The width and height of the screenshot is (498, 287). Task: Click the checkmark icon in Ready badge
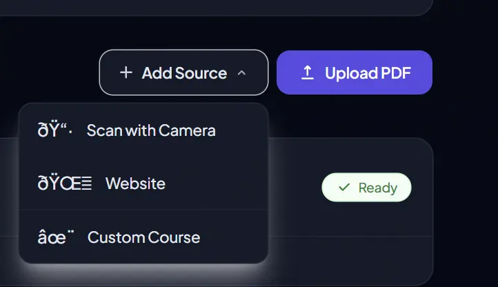(344, 187)
